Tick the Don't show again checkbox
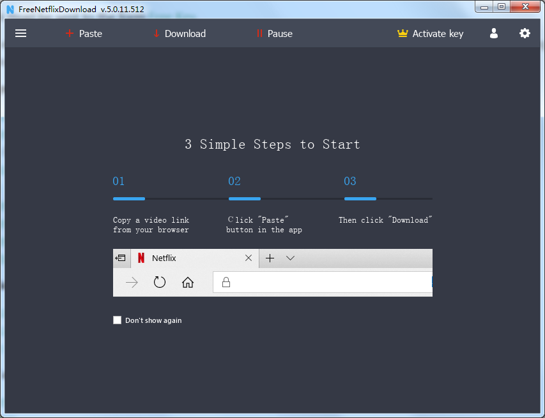Viewport: 545px width, 418px height. tap(117, 320)
